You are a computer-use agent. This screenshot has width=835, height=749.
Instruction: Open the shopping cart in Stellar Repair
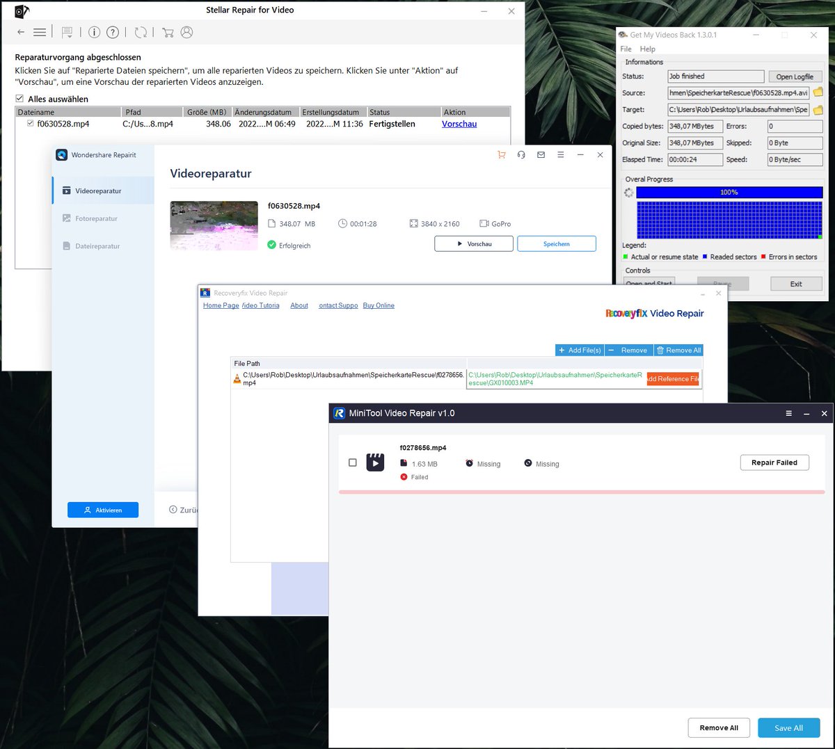168,32
